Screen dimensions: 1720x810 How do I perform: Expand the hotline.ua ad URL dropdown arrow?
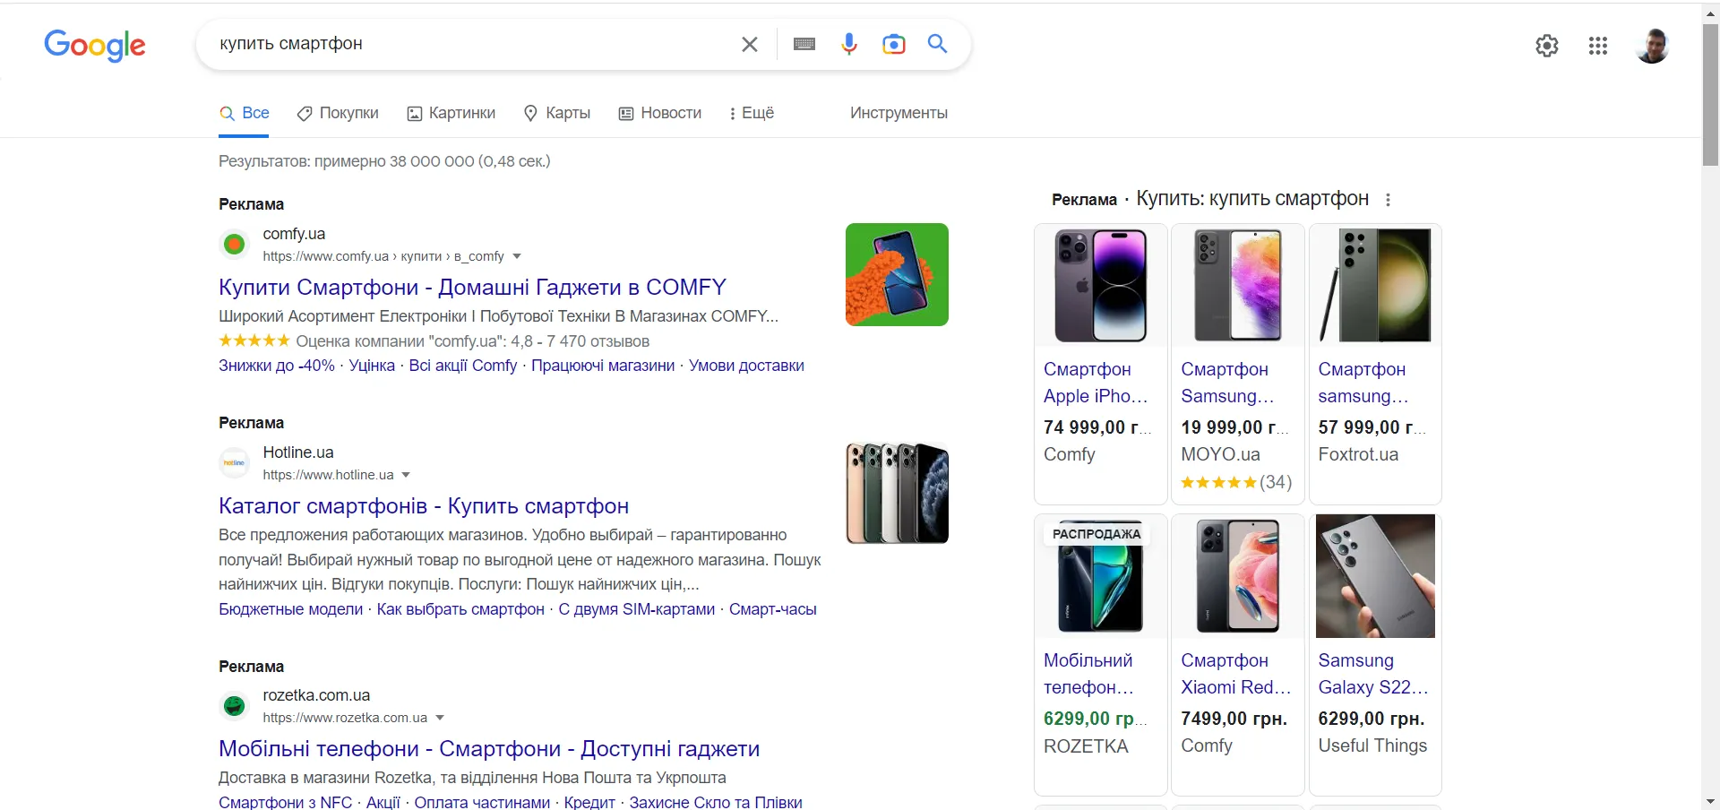pos(406,475)
